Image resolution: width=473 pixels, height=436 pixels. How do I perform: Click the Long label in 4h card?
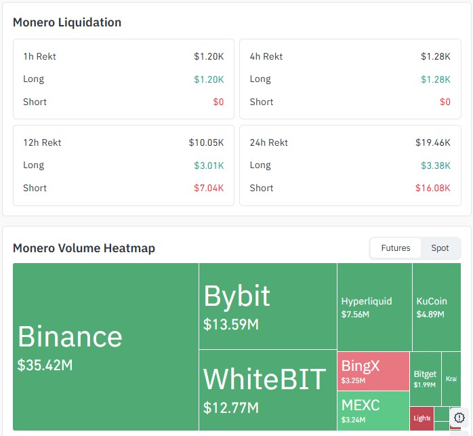point(260,79)
